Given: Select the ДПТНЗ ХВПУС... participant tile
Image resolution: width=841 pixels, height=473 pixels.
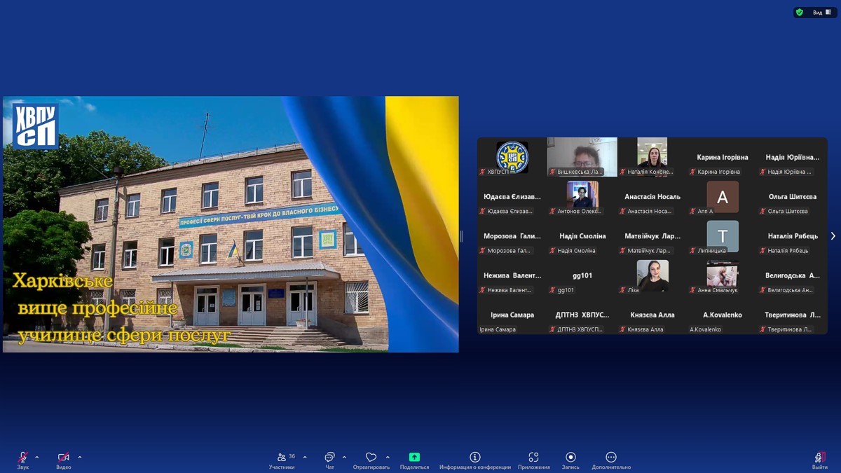Looking at the screenshot, I should pos(582,315).
